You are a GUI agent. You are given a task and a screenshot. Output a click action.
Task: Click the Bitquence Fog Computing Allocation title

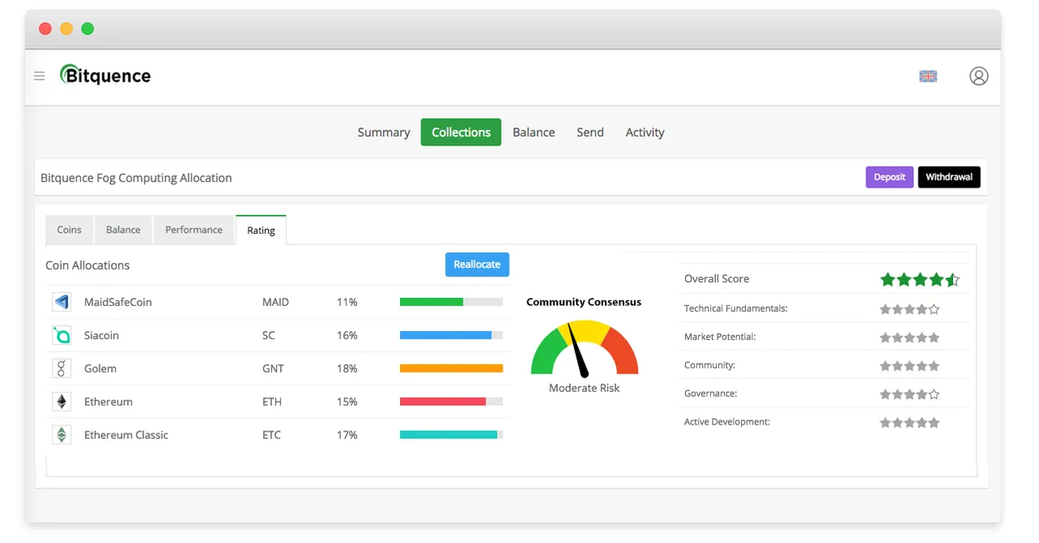coord(136,178)
